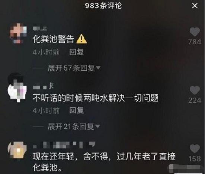Click the warning triangle emoji icon

tap(81, 39)
